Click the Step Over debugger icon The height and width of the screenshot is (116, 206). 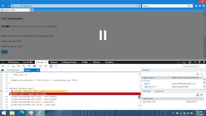pyautogui.click(x=18, y=66)
